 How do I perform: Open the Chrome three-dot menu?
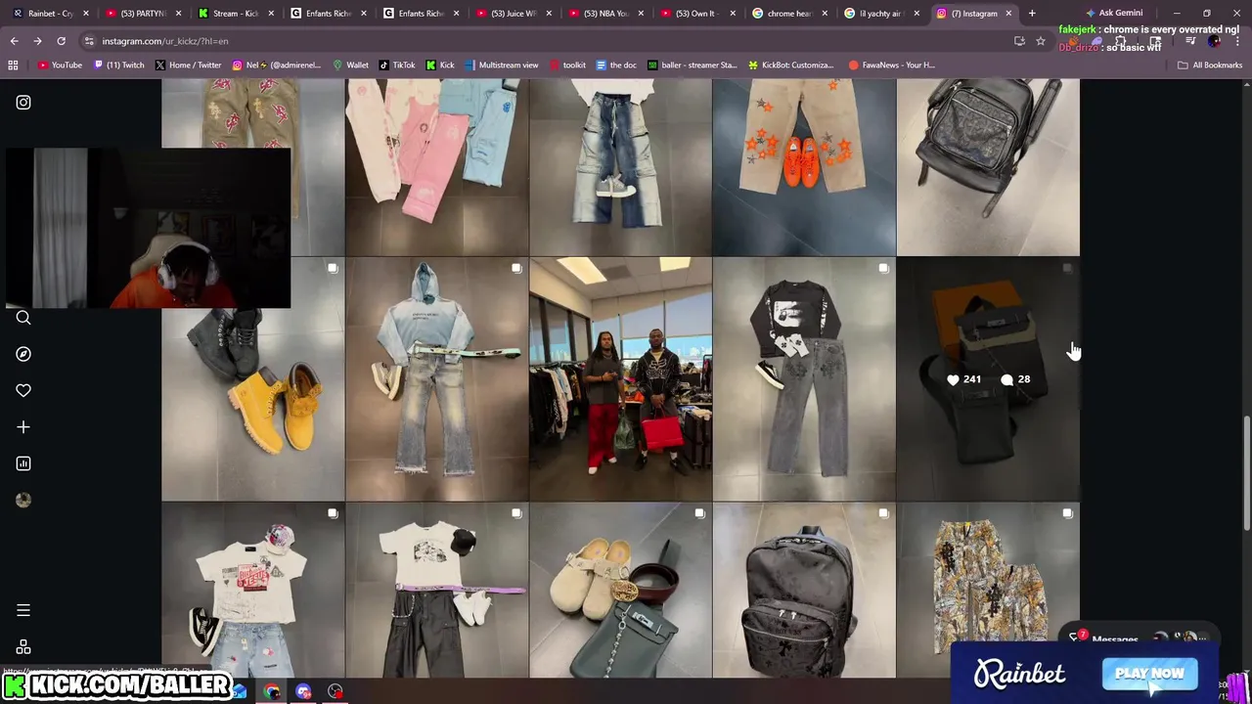(1238, 41)
